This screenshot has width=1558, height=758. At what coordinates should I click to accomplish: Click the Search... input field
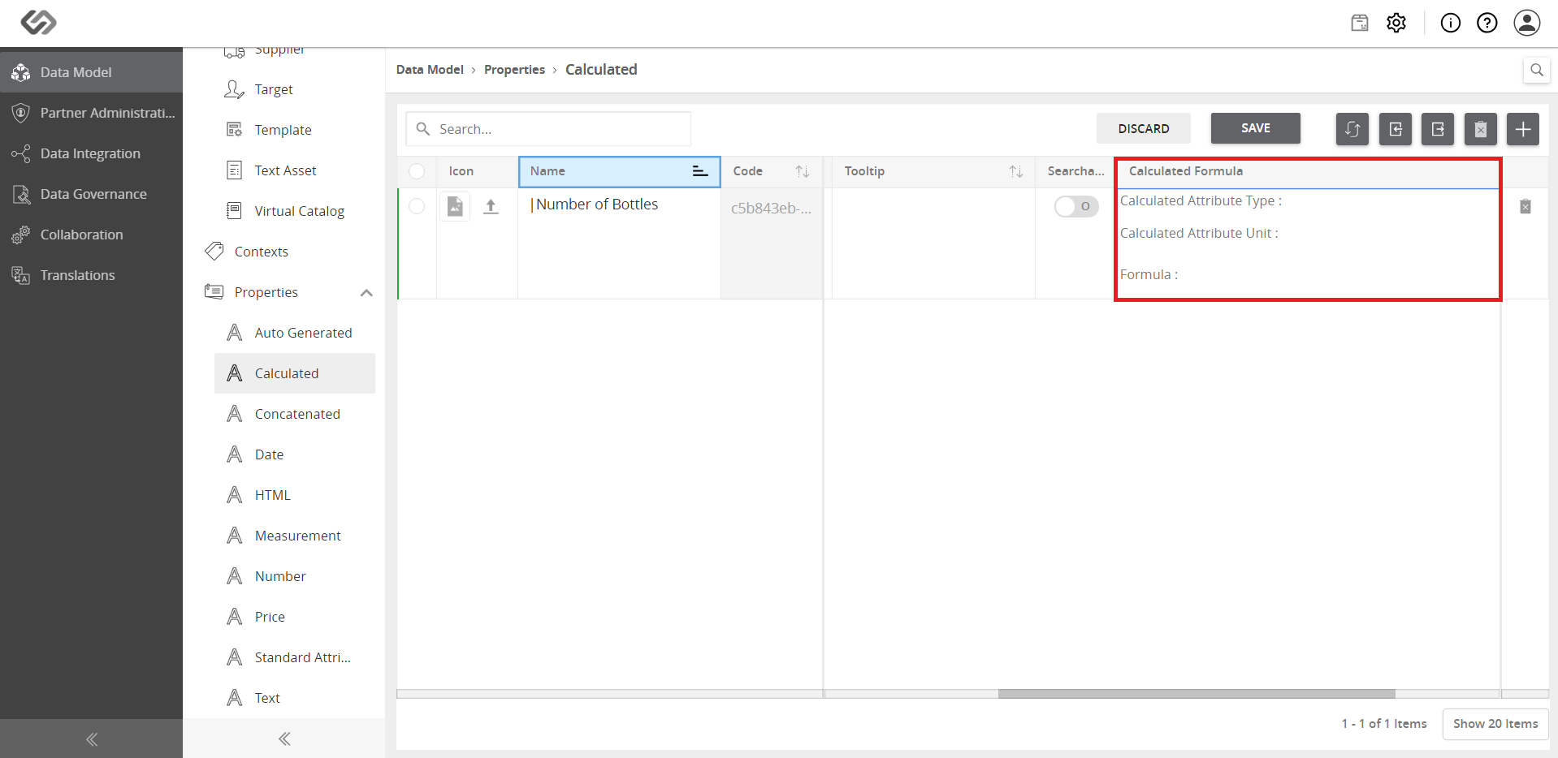[548, 129]
